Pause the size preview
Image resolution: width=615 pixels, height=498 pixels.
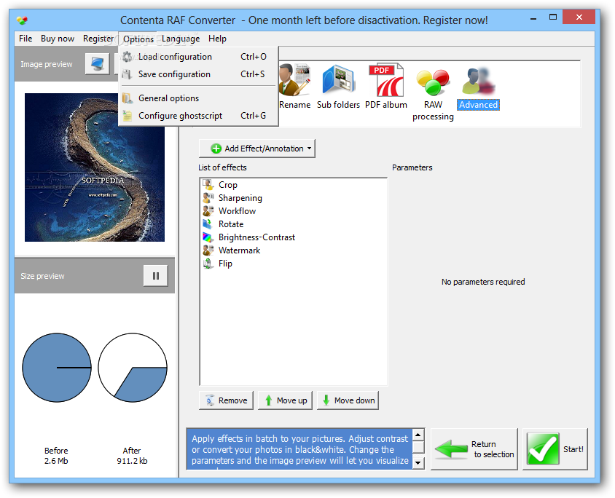156,276
